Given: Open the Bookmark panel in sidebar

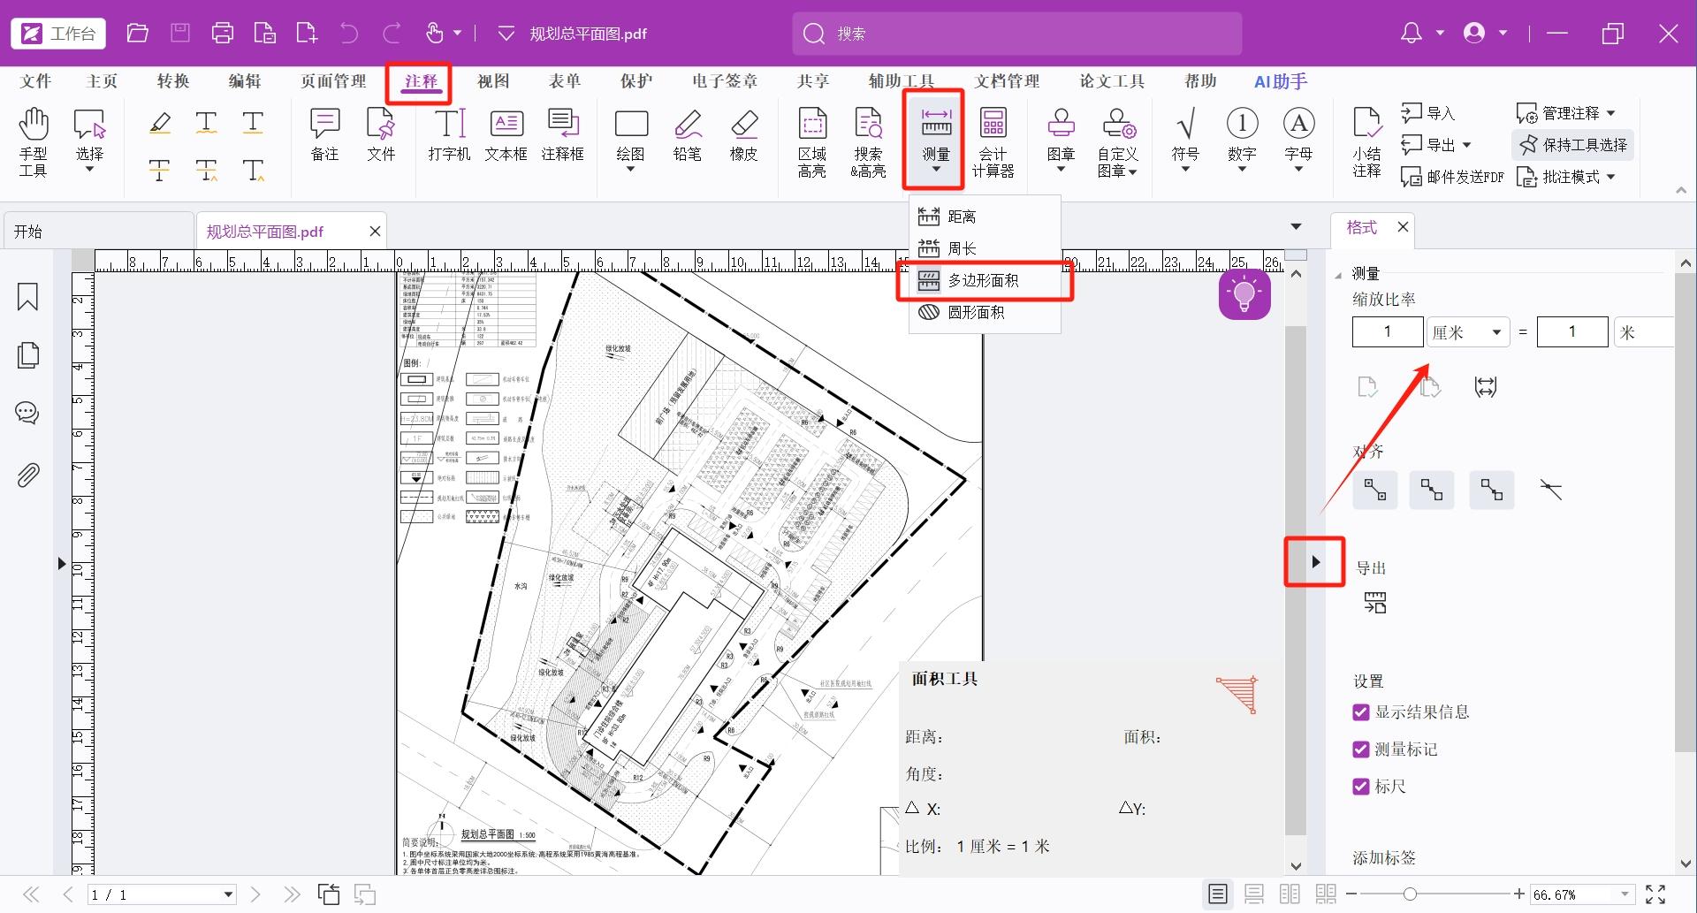Looking at the screenshot, I should (x=27, y=297).
